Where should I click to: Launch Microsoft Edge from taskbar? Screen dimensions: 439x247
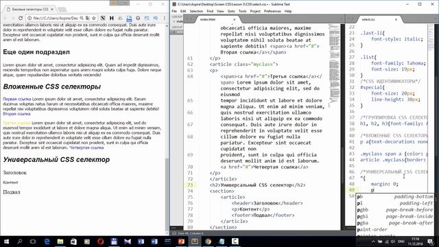coord(47,242)
